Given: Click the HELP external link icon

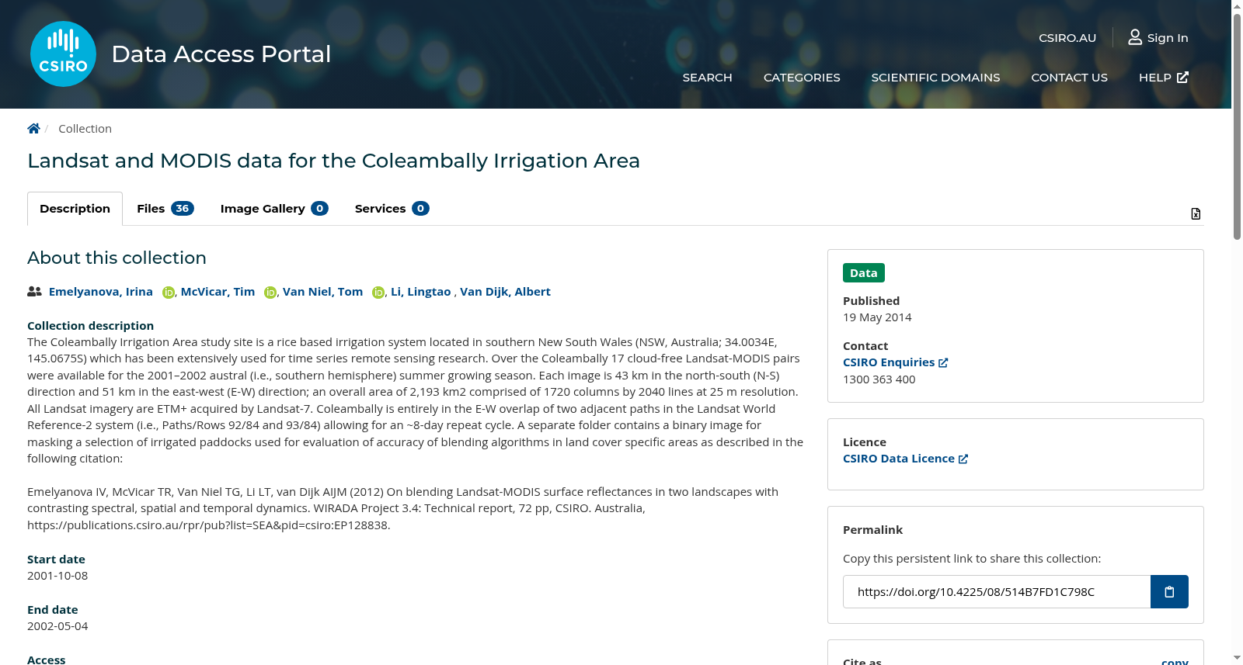Looking at the screenshot, I should coord(1182,78).
